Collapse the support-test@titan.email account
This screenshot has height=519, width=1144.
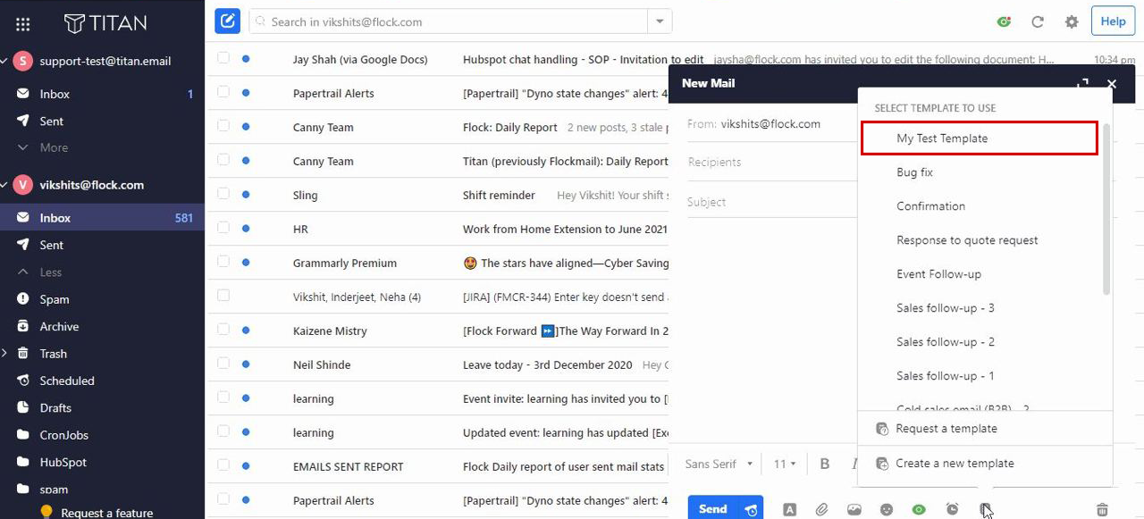[x=4, y=61]
